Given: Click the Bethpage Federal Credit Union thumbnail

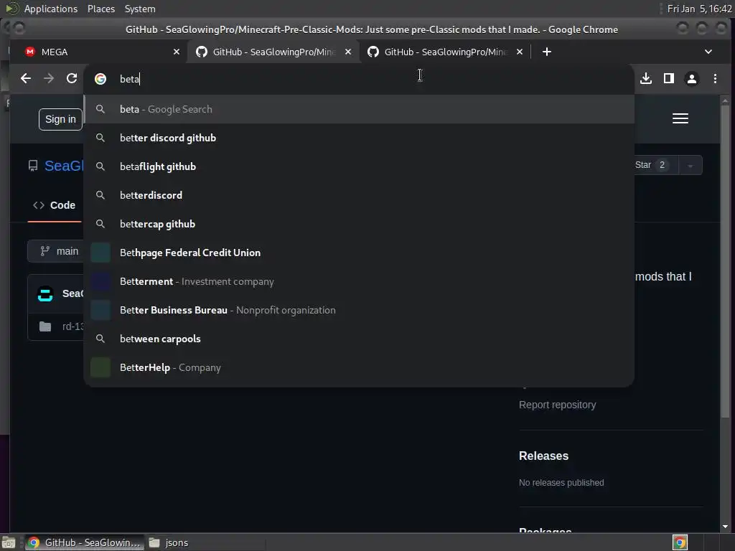Looking at the screenshot, I should click(100, 253).
